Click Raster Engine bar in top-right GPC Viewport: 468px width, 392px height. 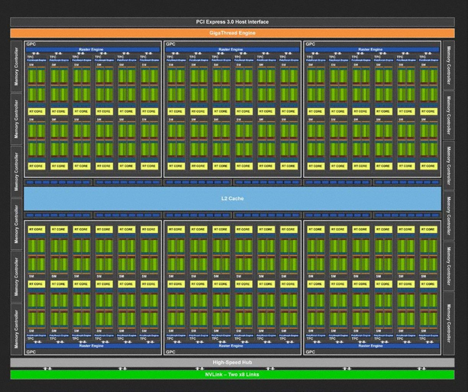372,49
